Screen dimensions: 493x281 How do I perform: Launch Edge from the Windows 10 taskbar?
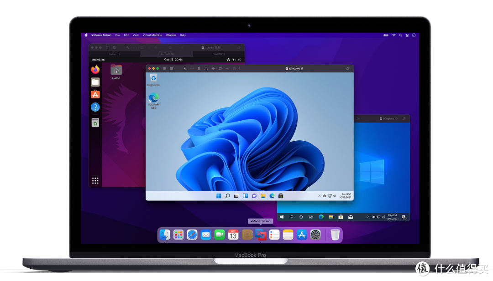point(321,217)
